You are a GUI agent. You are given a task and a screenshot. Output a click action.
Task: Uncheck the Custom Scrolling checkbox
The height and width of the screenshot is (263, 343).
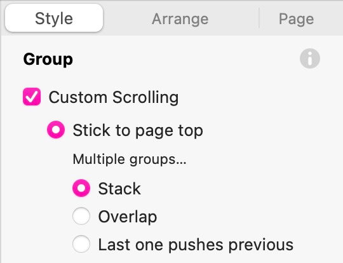(x=32, y=97)
